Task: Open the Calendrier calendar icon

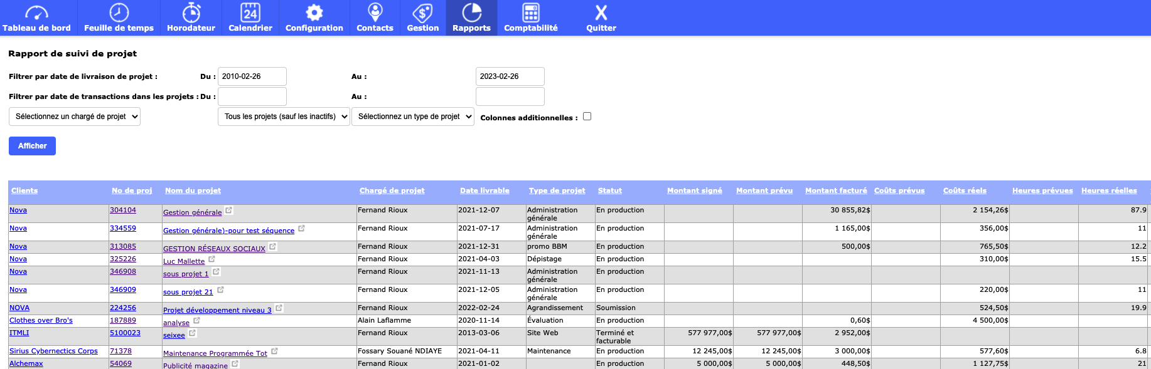Action: click(250, 13)
